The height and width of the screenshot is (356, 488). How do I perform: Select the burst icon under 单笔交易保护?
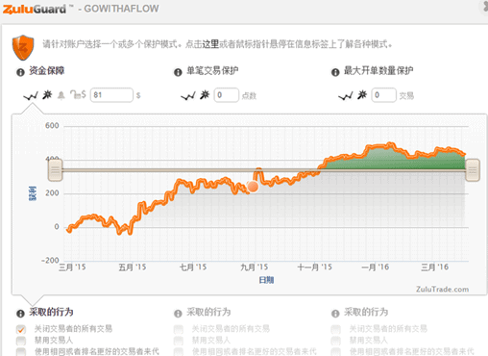click(x=205, y=94)
